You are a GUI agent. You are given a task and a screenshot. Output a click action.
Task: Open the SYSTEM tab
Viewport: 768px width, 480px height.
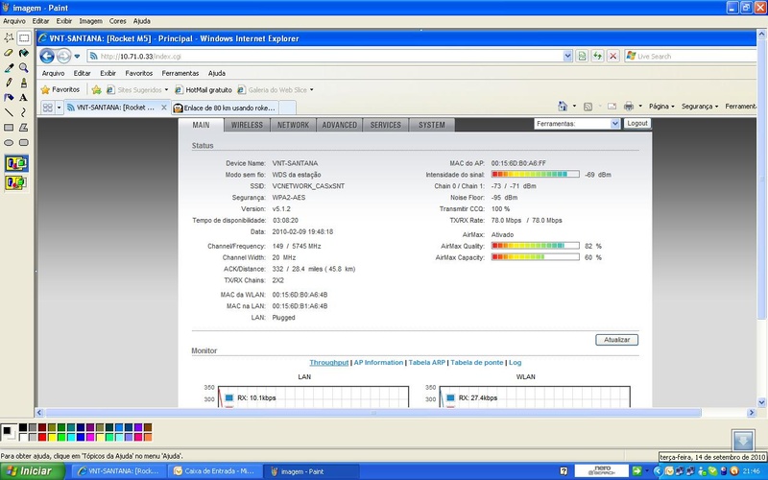tap(431, 125)
